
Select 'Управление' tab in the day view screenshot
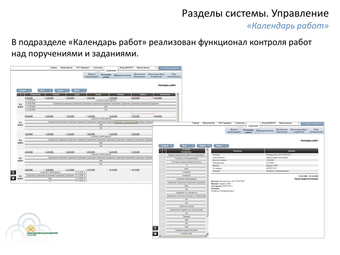point(253,126)
